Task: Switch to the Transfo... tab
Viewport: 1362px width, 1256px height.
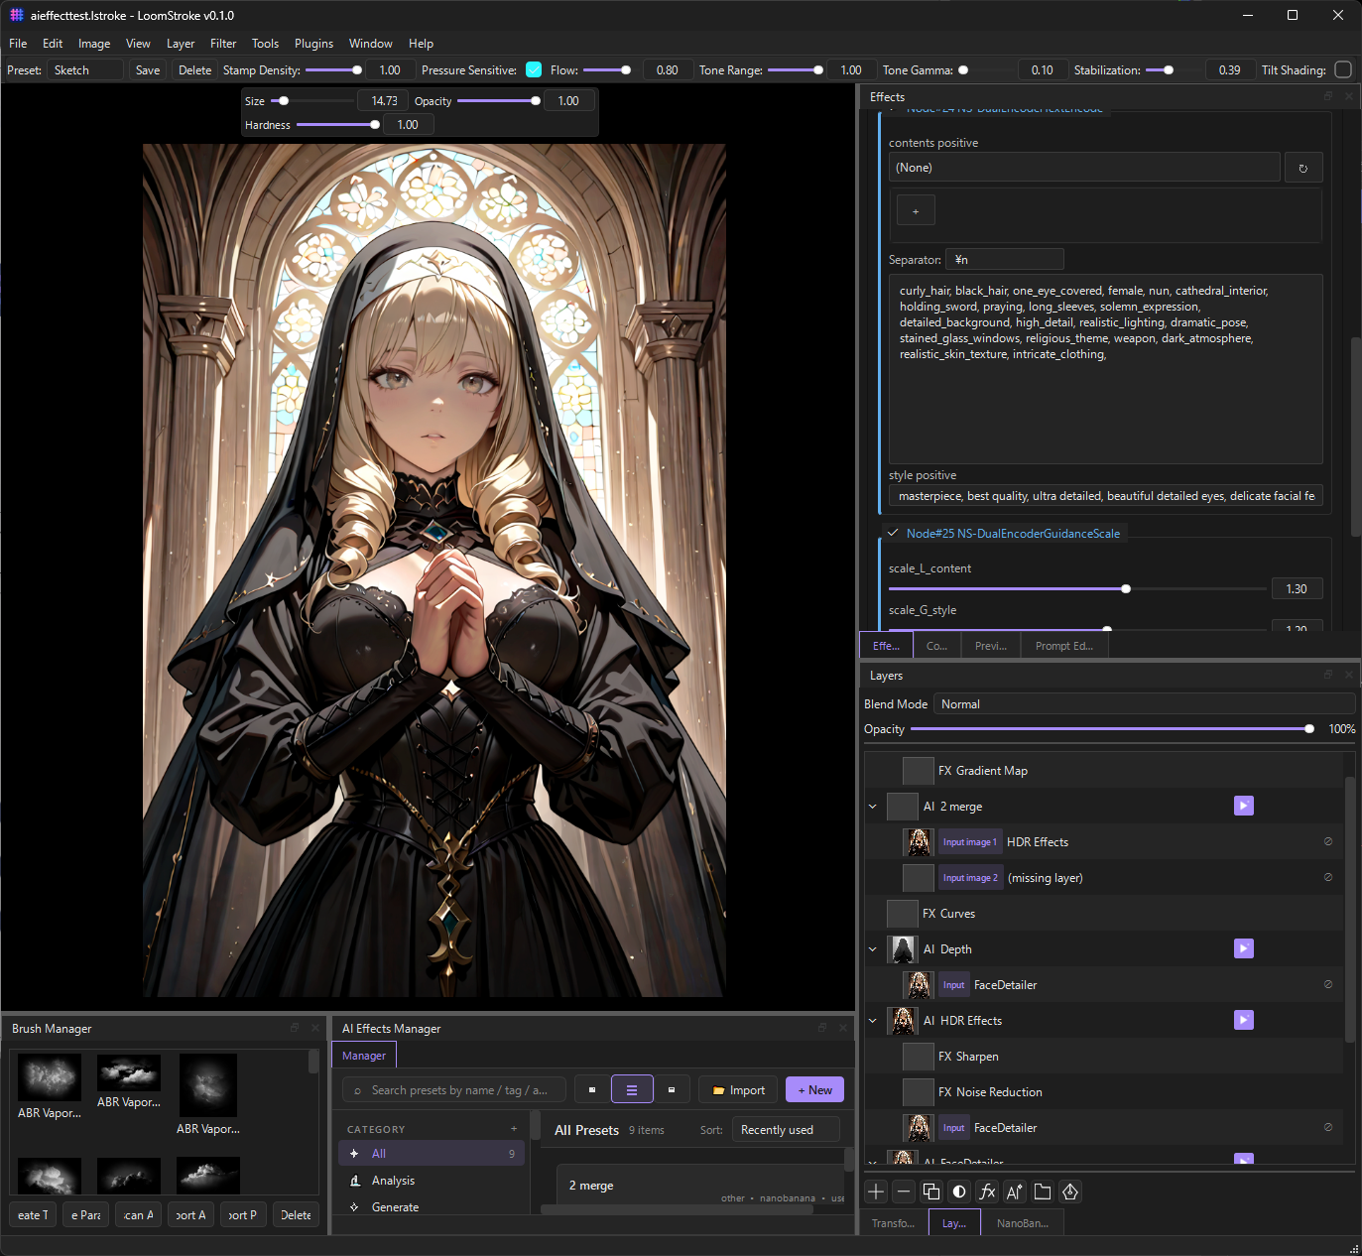Action: (x=893, y=1223)
